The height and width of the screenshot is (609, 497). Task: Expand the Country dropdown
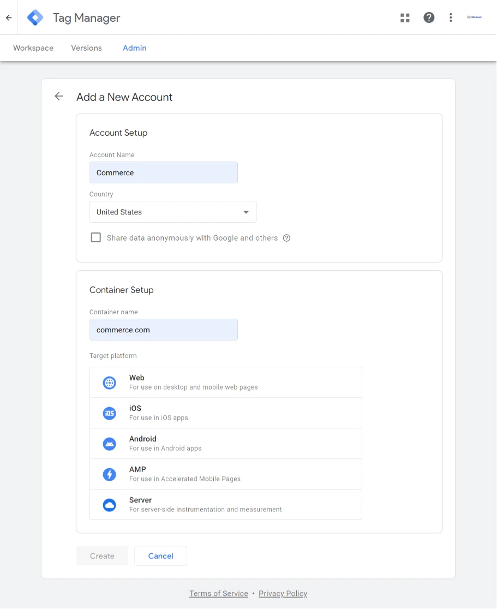pyautogui.click(x=173, y=212)
